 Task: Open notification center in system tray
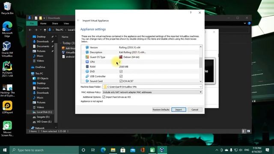tap(267, 150)
